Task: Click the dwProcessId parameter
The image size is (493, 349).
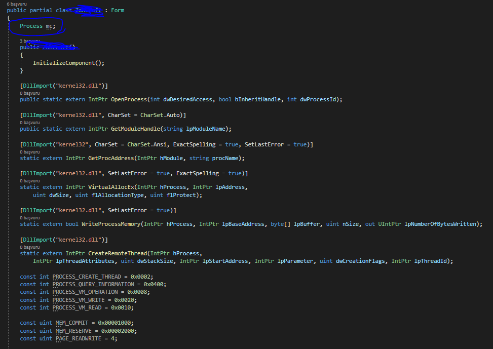Action: click(318, 99)
